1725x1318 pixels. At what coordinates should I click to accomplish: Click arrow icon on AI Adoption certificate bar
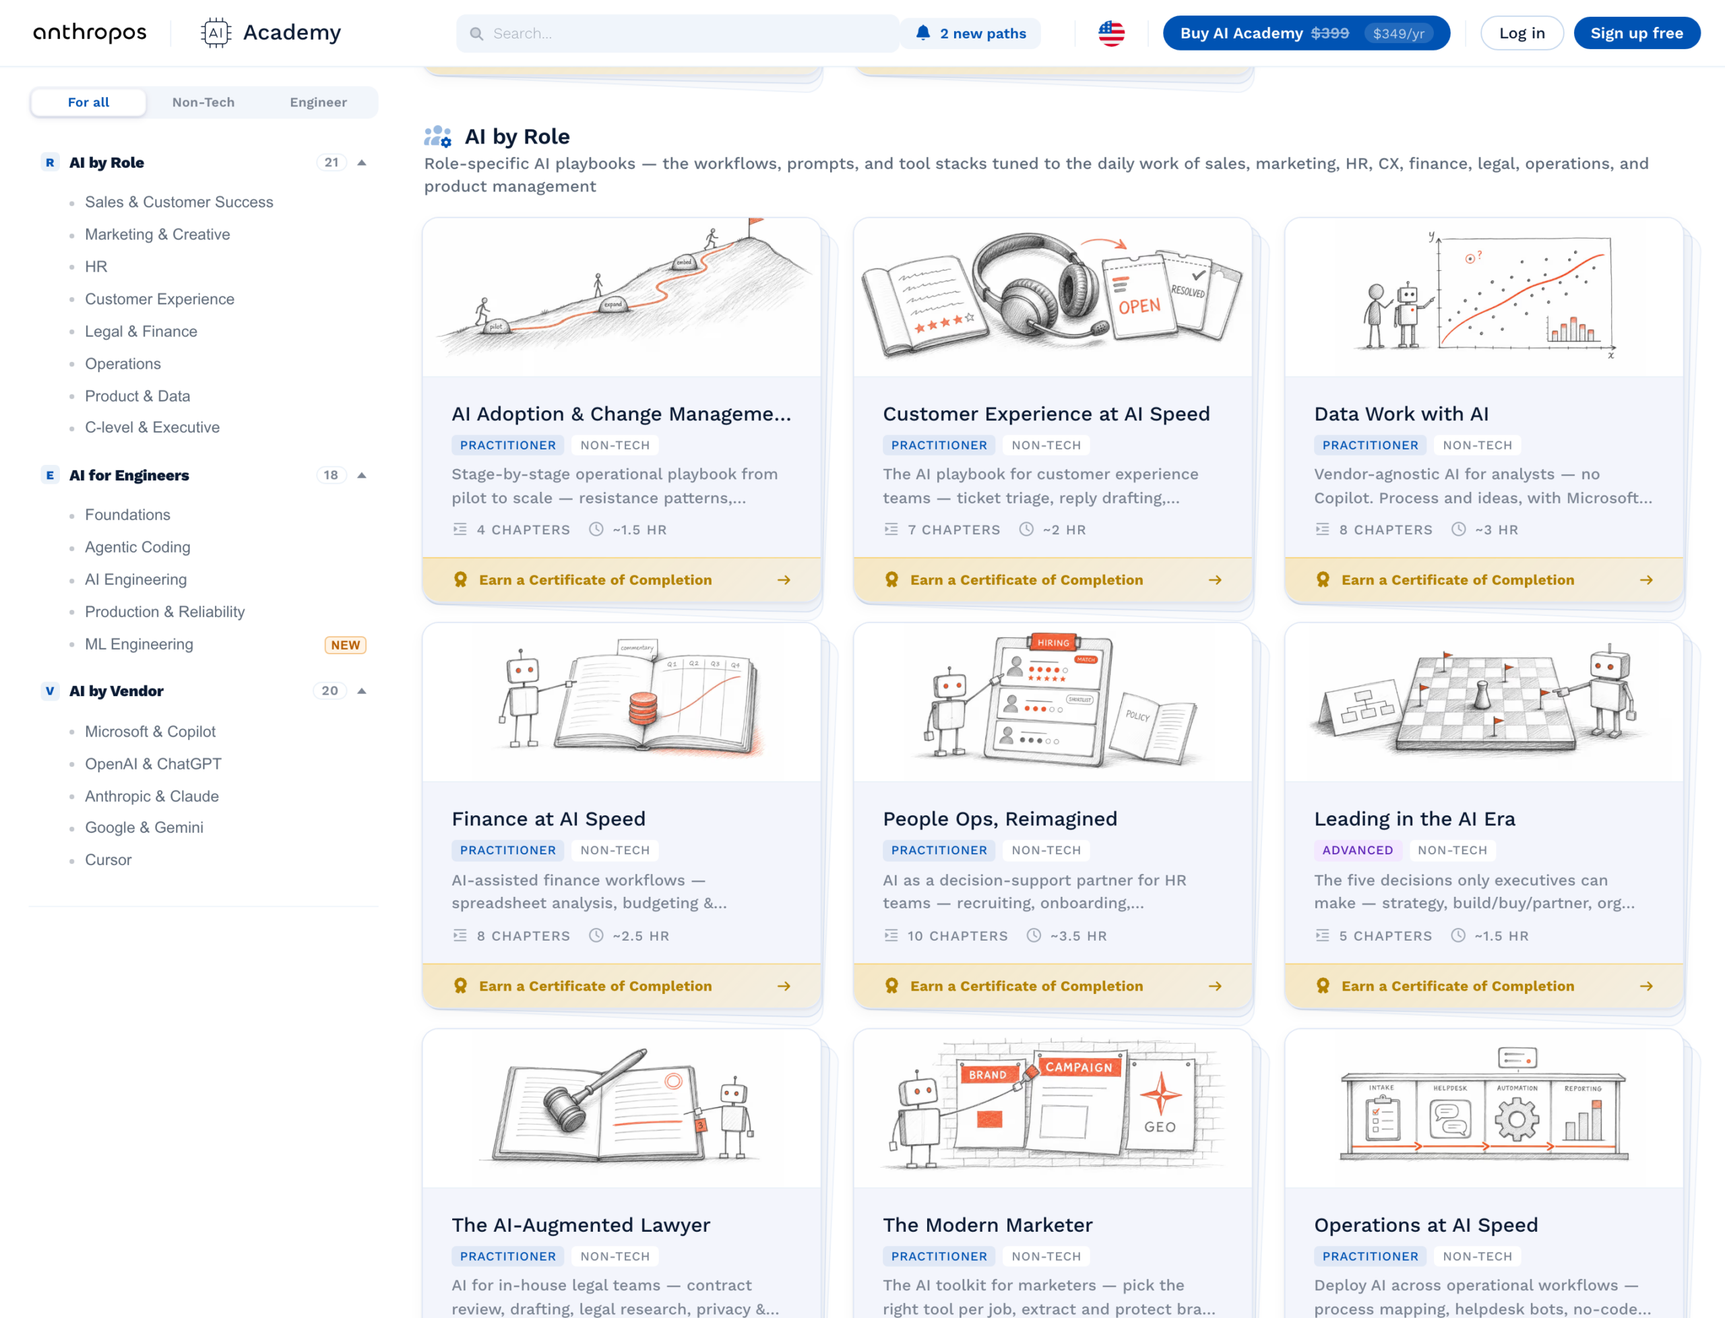click(784, 579)
